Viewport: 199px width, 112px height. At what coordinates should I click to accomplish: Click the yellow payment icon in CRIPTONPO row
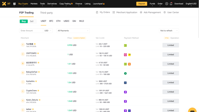(129, 55)
